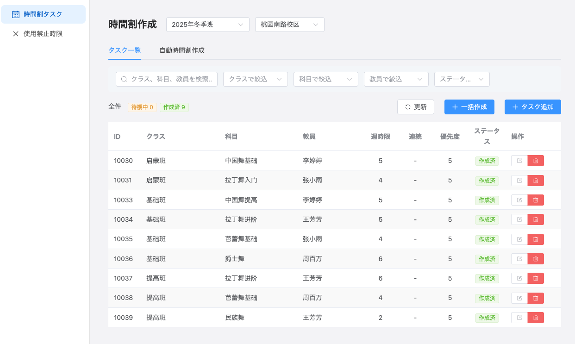
Task: Expand the クラスで絞込 filter dropdown
Action: pyautogui.click(x=255, y=79)
